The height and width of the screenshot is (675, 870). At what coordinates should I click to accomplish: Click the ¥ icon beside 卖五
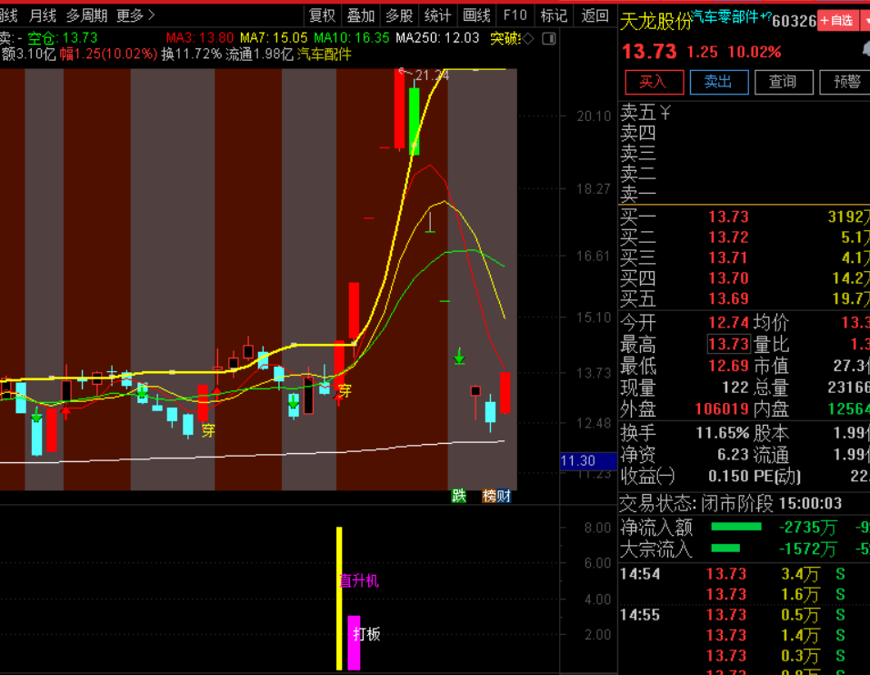click(665, 112)
